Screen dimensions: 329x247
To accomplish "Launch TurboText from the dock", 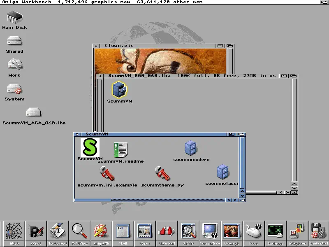I will tap(58, 233).
